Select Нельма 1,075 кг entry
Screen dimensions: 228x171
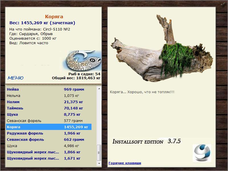(49, 96)
